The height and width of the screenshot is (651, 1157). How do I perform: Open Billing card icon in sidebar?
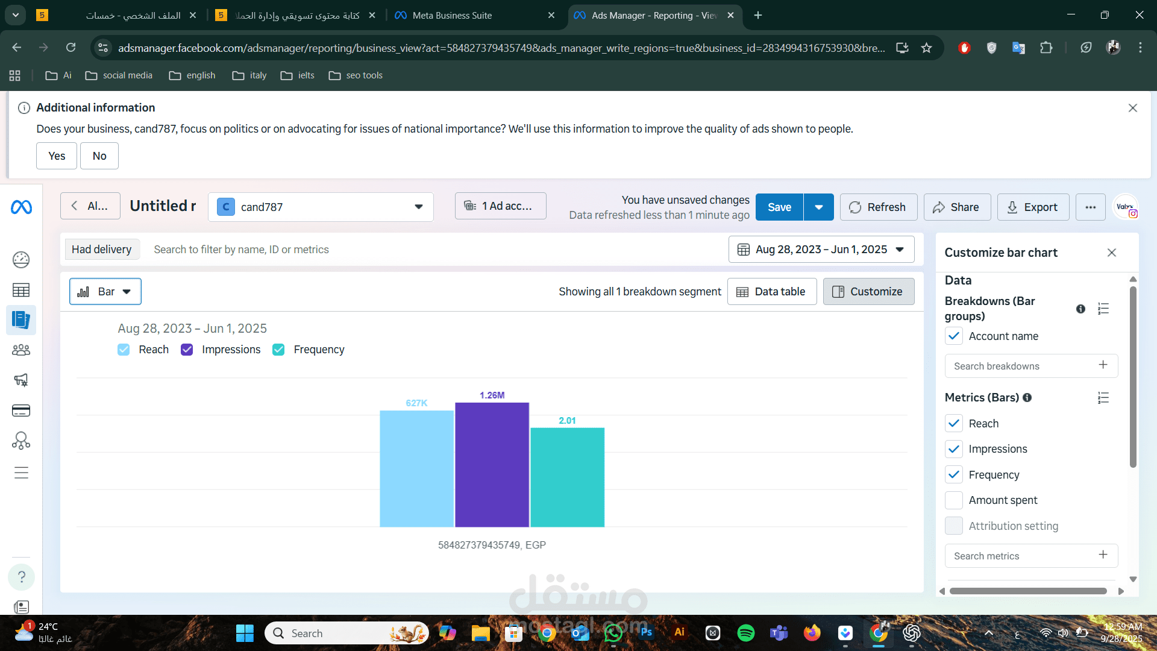coord(21,411)
